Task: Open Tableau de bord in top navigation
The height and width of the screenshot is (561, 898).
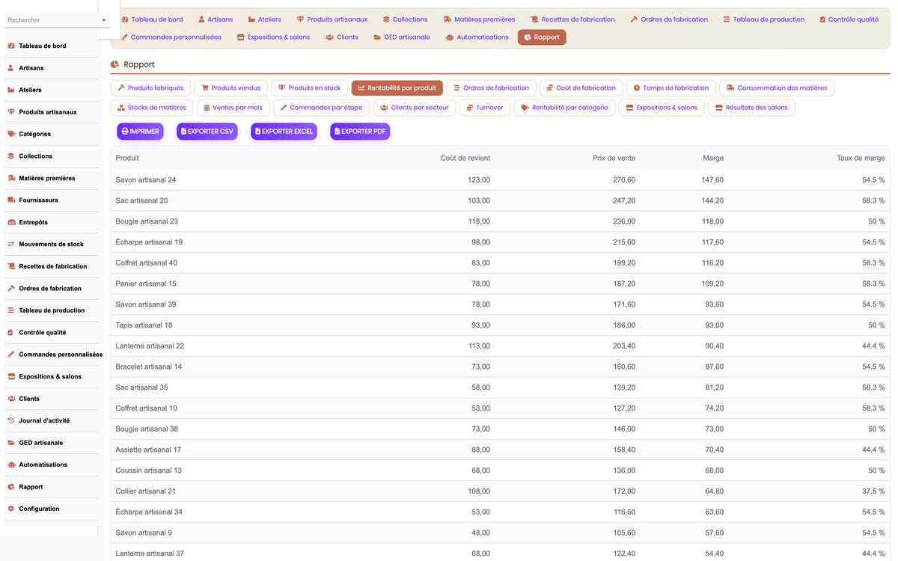Action: [x=152, y=19]
